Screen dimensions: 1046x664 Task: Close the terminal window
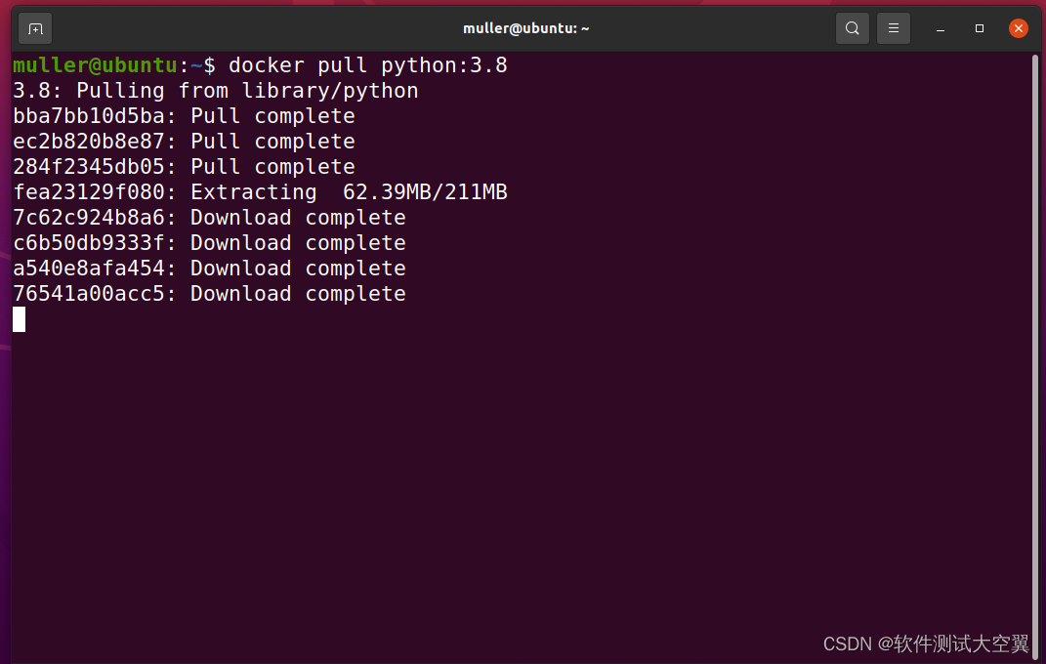click(x=1018, y=28)
